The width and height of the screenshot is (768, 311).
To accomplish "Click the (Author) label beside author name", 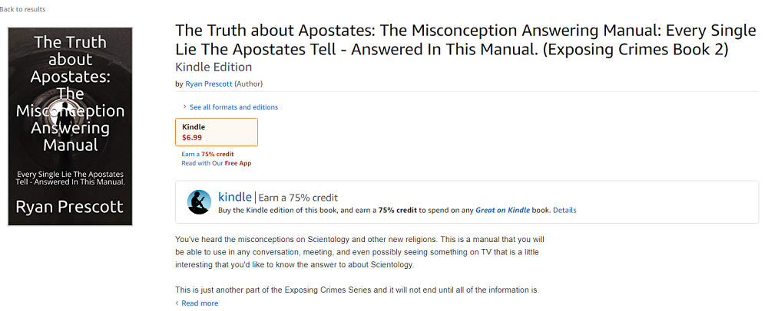I will (248, 83).
